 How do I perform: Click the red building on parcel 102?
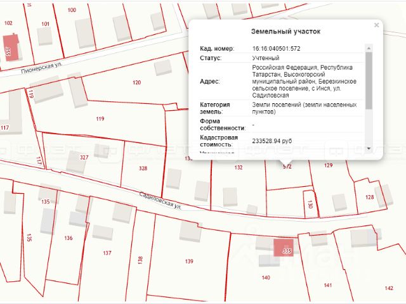point(11,48)
